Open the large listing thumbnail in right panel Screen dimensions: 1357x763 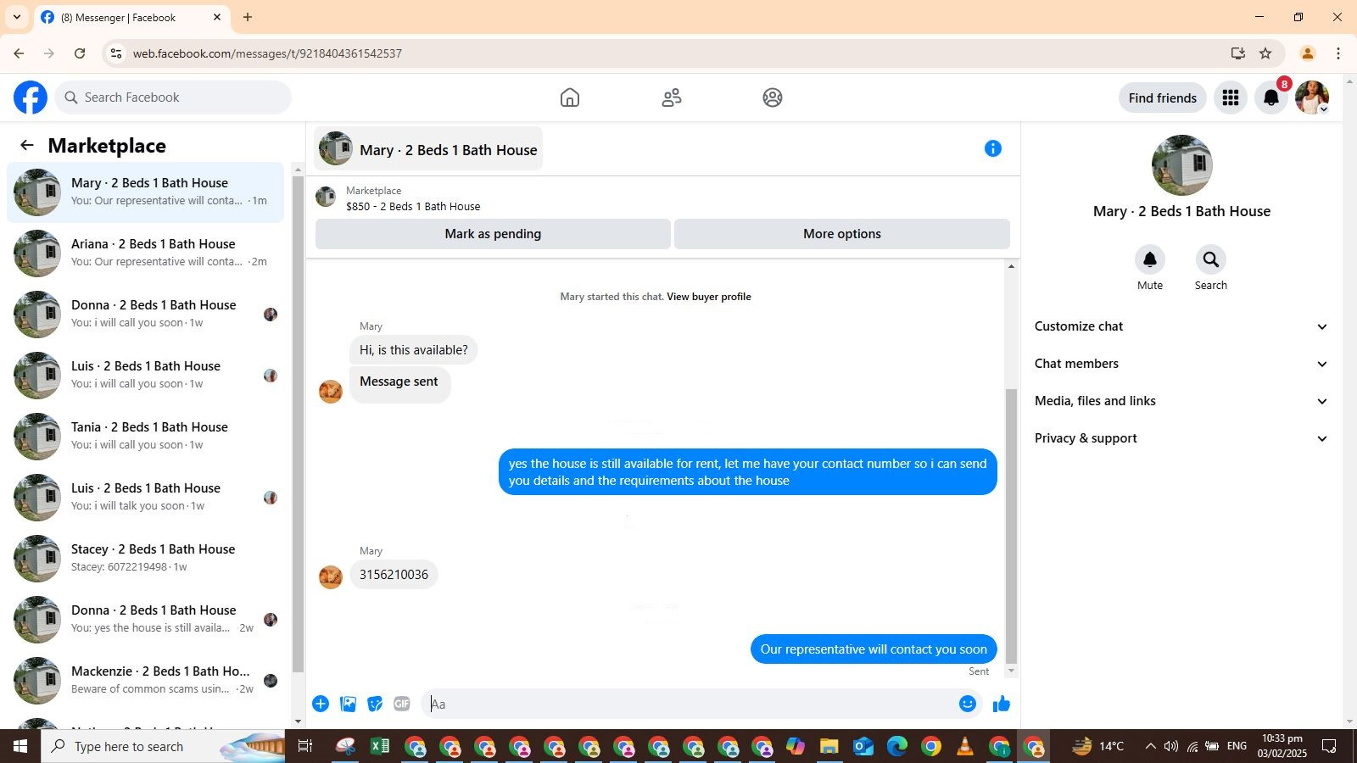(1181, 165)
